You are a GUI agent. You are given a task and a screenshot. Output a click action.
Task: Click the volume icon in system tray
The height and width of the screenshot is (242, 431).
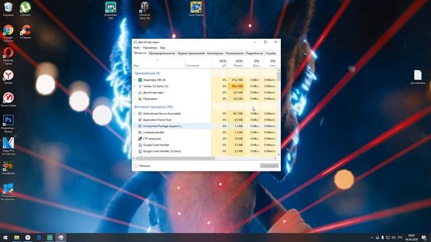(393, 237)
